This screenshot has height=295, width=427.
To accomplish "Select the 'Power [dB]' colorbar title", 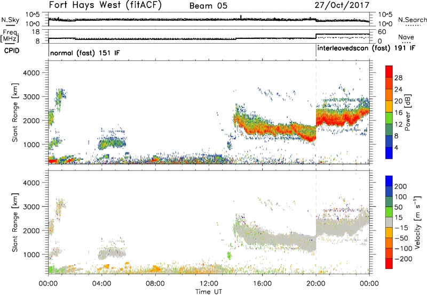I will click(x=408, y=112).
